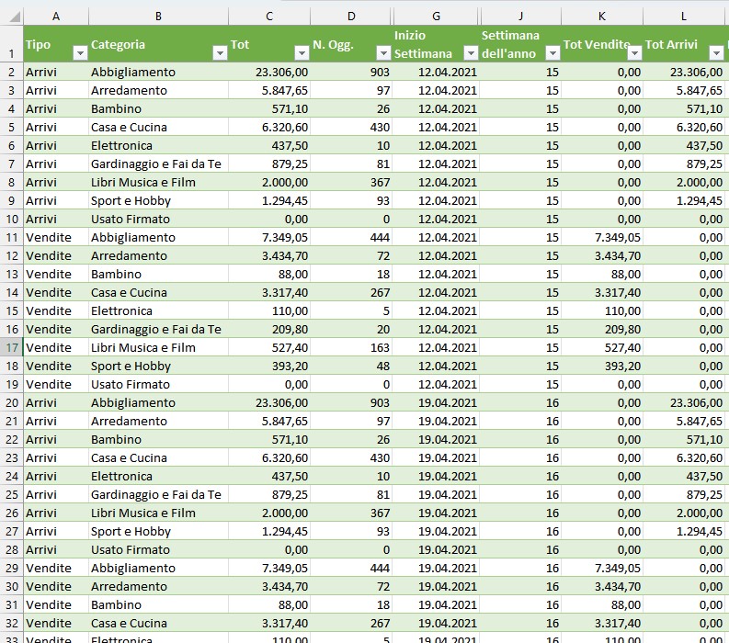Select column K header

click(602, 17)
